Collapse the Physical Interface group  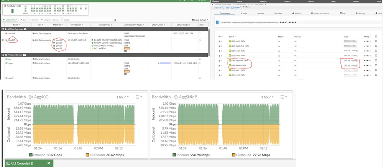click(x=2, y=55)
